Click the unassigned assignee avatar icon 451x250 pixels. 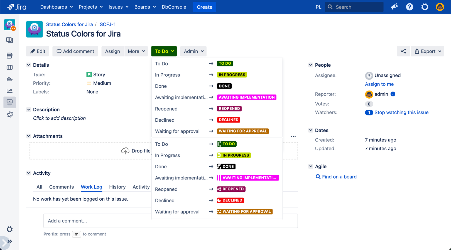click(369, 76)
